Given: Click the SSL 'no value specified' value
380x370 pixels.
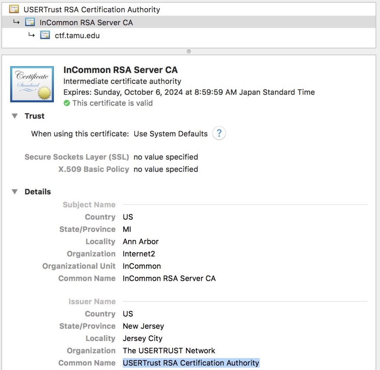Looking at the screenshot, I should click(x=166, y=157).
